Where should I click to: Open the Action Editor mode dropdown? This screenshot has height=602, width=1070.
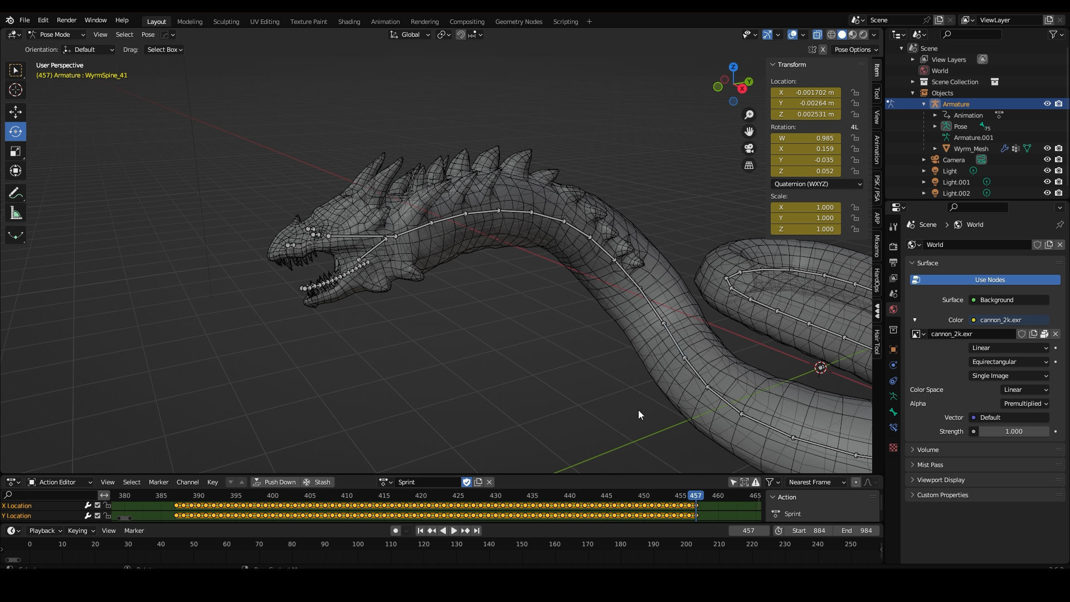click(x=60, y=482)
